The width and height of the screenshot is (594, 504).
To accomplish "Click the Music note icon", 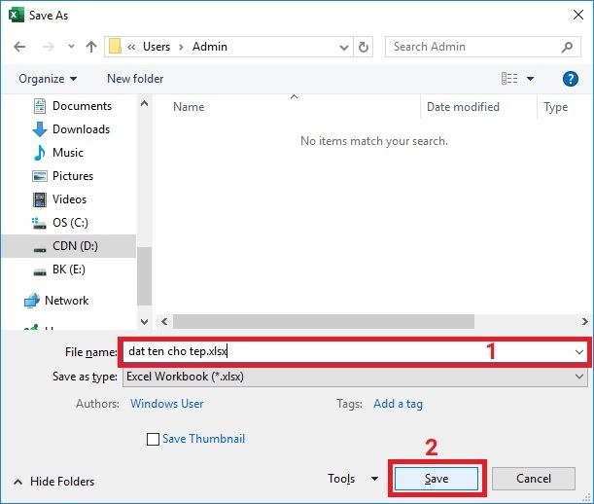I will 40,153.
